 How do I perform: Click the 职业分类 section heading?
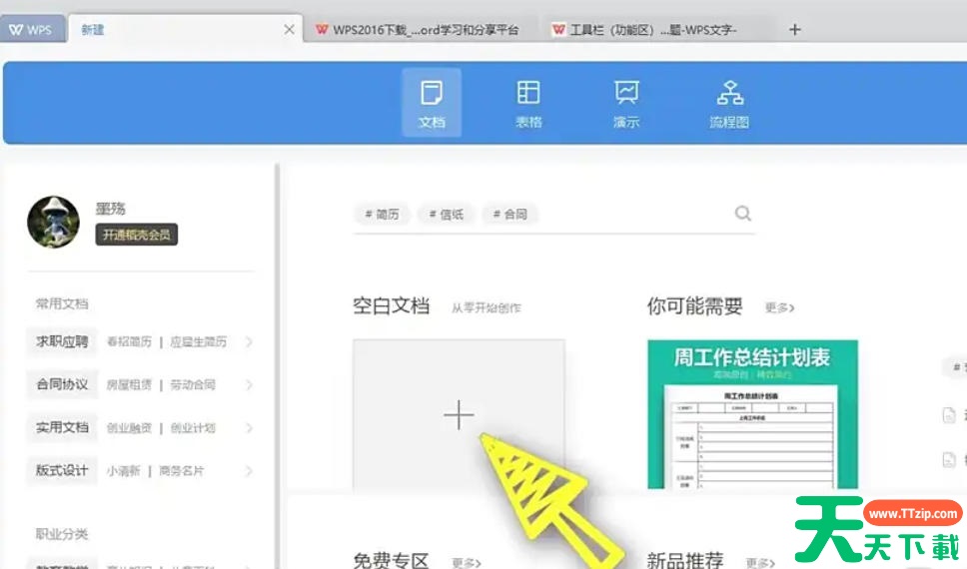click(x=62, y=534)
